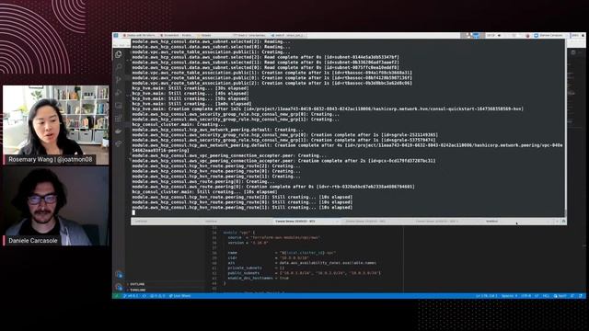Open the remote window indicator in status bar
589x331 pixels.
tap(116, 296)
